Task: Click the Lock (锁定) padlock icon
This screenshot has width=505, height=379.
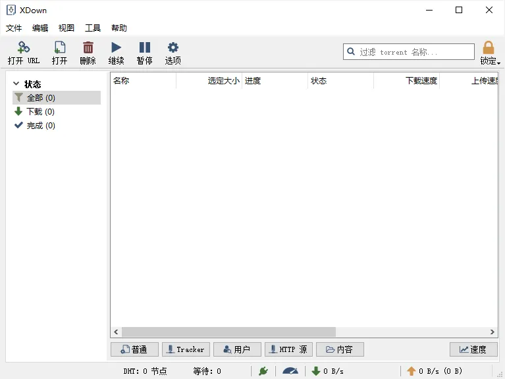Action: pyautogui.click(x=489, y=47)
